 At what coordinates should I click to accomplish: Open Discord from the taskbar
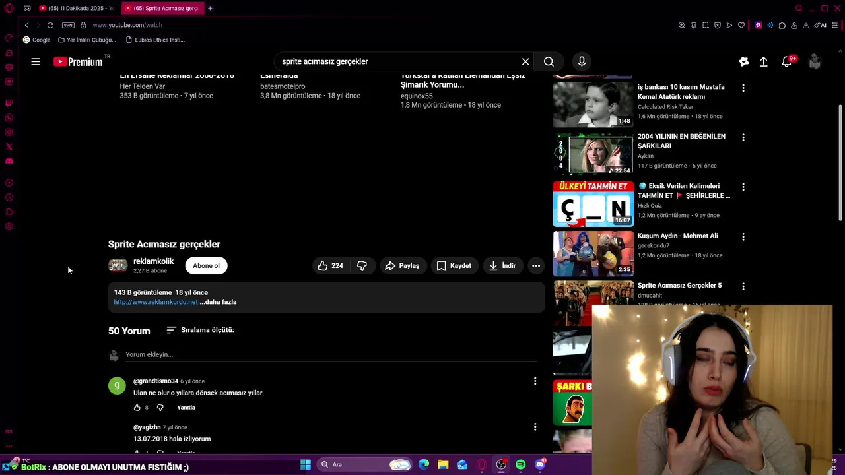point(541,464)
